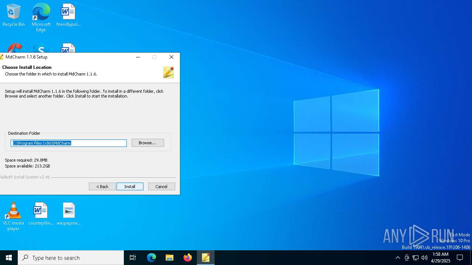Show hidden system tray icons
This screenshot has height=265, width=472.
(398, 258)
